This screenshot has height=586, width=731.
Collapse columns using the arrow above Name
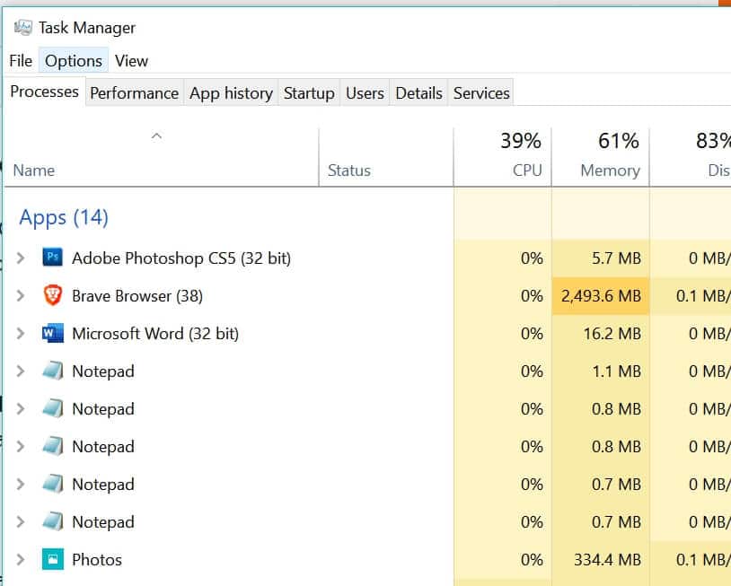point(156,136)
